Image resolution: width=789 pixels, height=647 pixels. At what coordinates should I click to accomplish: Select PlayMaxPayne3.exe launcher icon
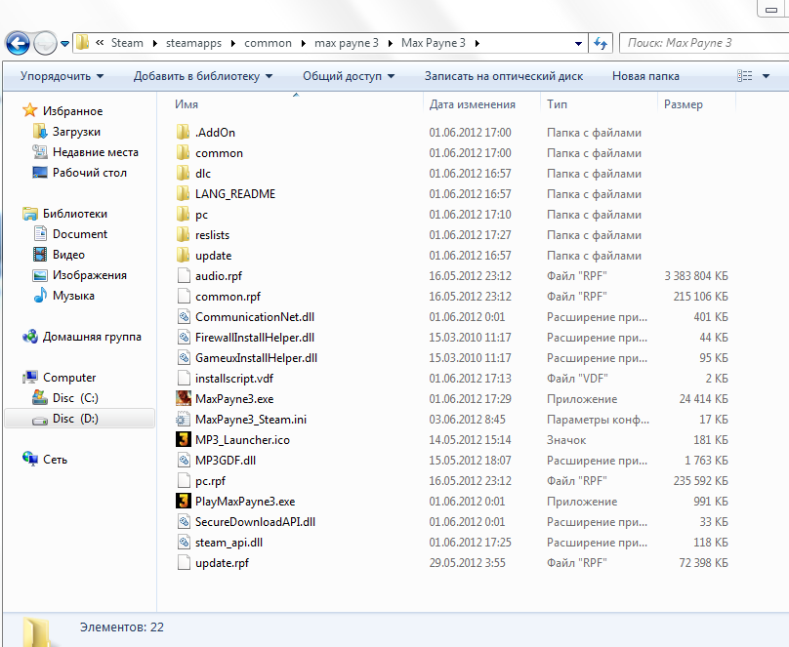184,502
